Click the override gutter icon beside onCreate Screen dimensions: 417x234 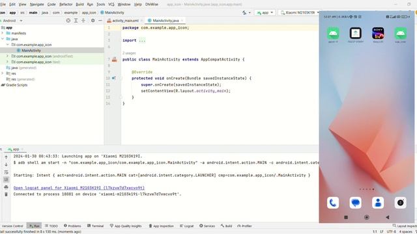point(113,78)
